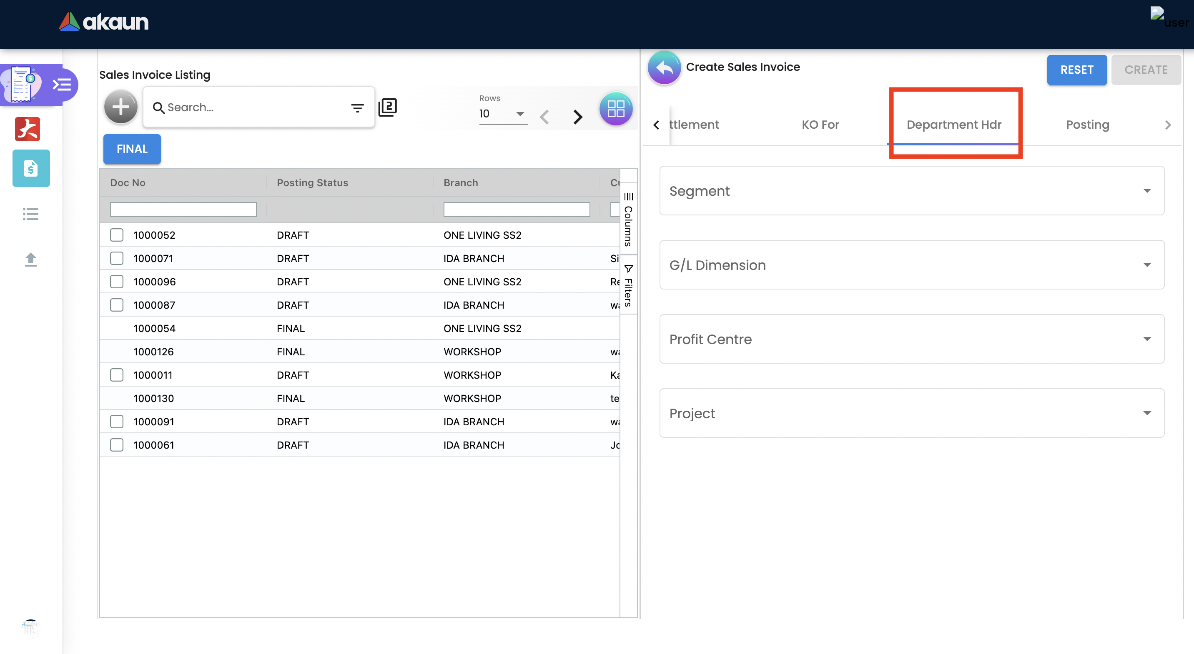
Task: Click the upload arrow icon in sidebar
Action: pyautogui.click(x=30, y=260)
